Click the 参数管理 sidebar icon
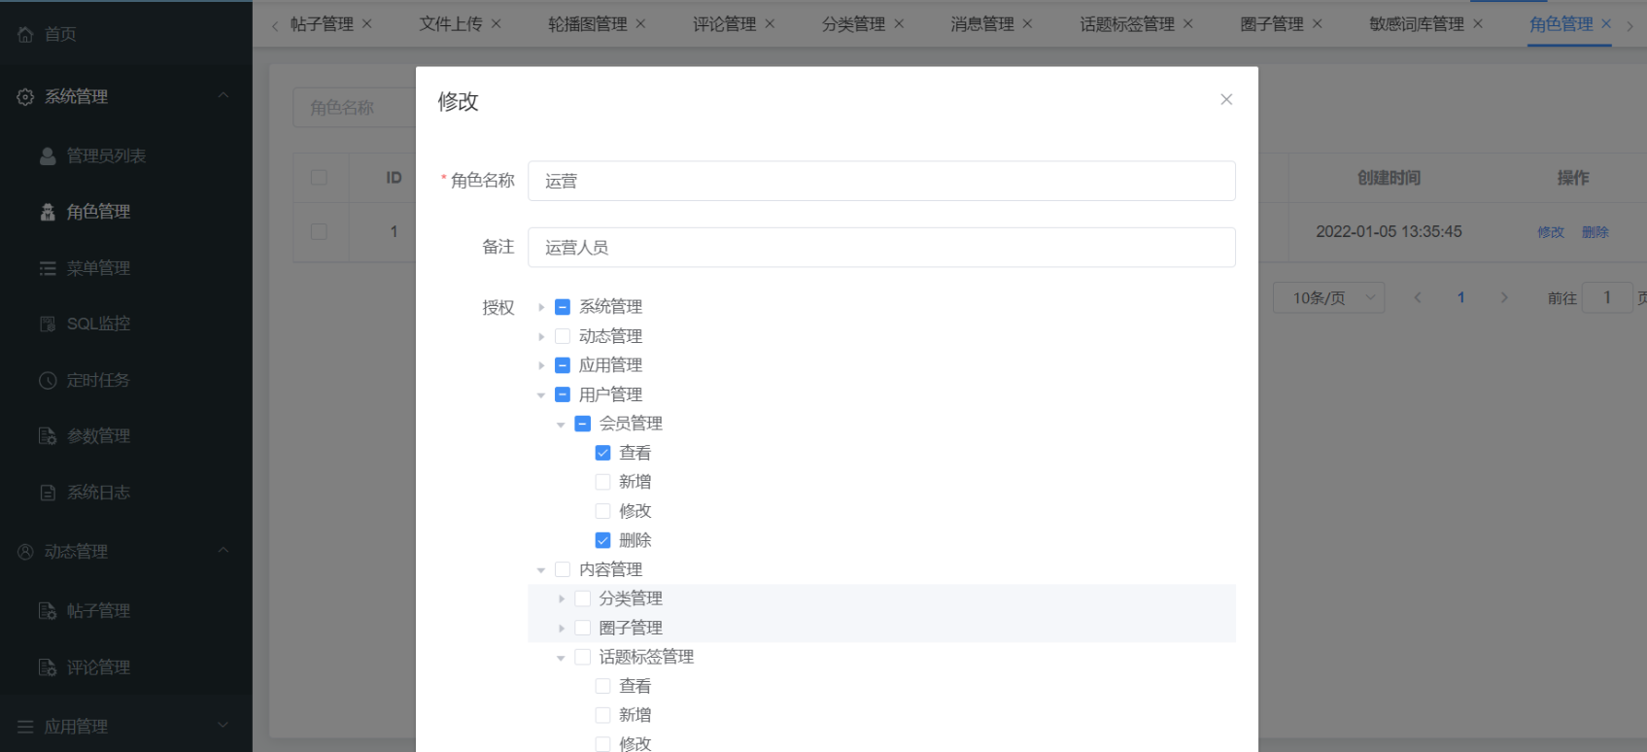Screen dimensions: 1647x752 (x=48, y=436)
